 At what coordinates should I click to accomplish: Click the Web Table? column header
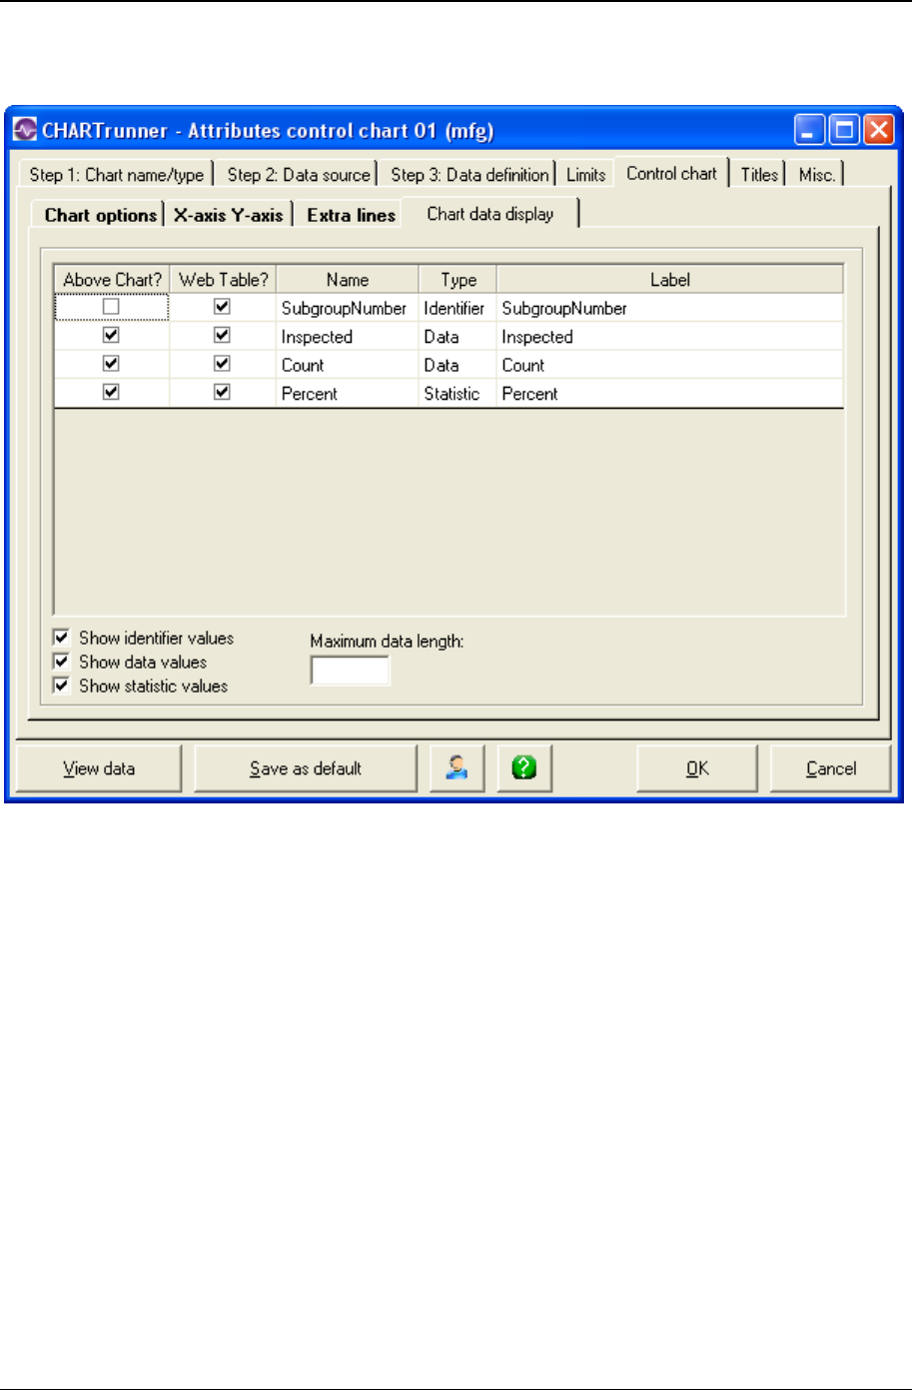pyautogui.click(x=223, y=280)
